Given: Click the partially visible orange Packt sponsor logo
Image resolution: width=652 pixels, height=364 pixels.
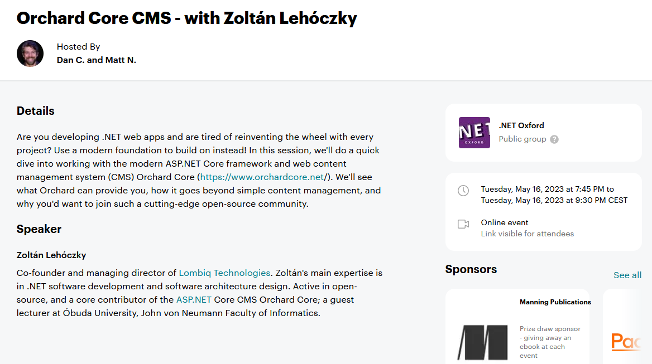Looking at the screenshot, I should [626, 342].
